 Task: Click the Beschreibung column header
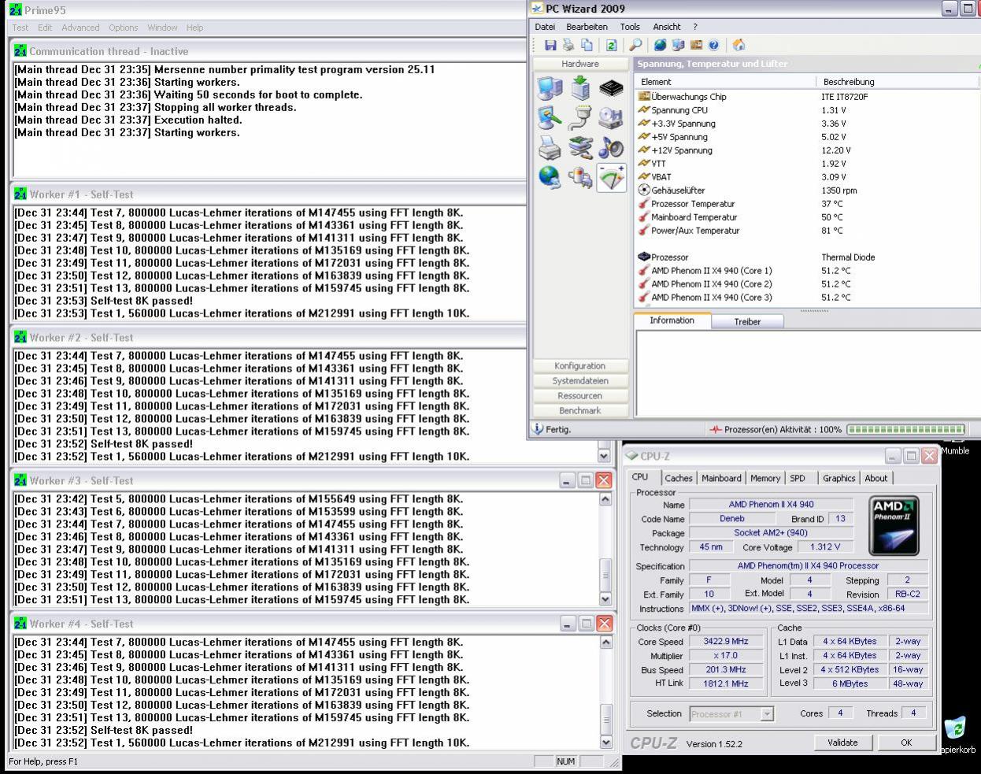[898, 81]
